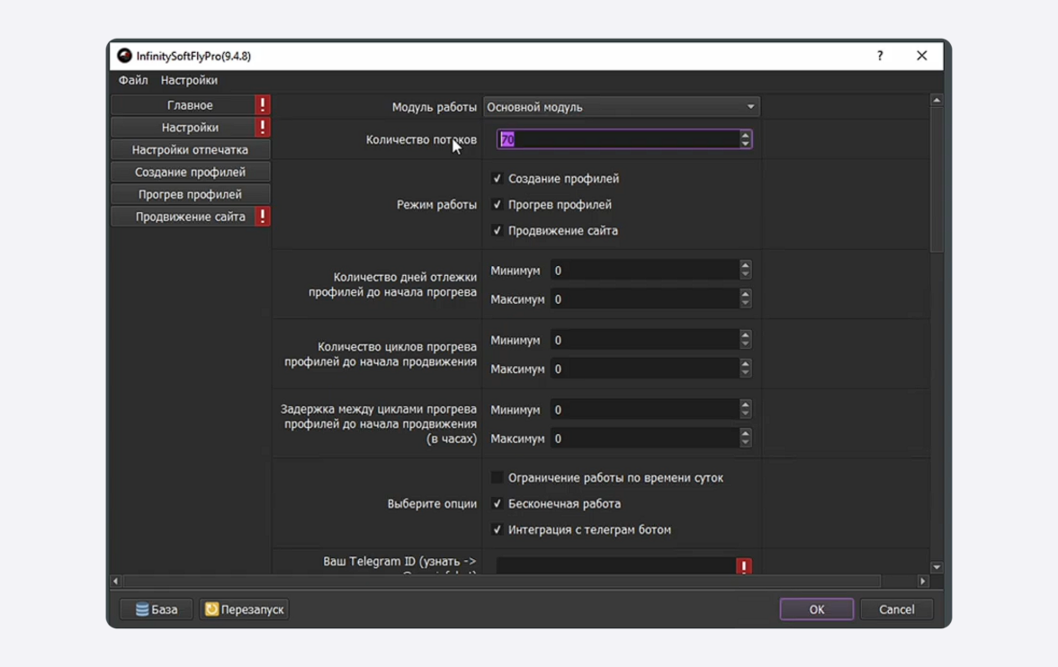Disable the Бесконечная работа option

coord(498,504)
